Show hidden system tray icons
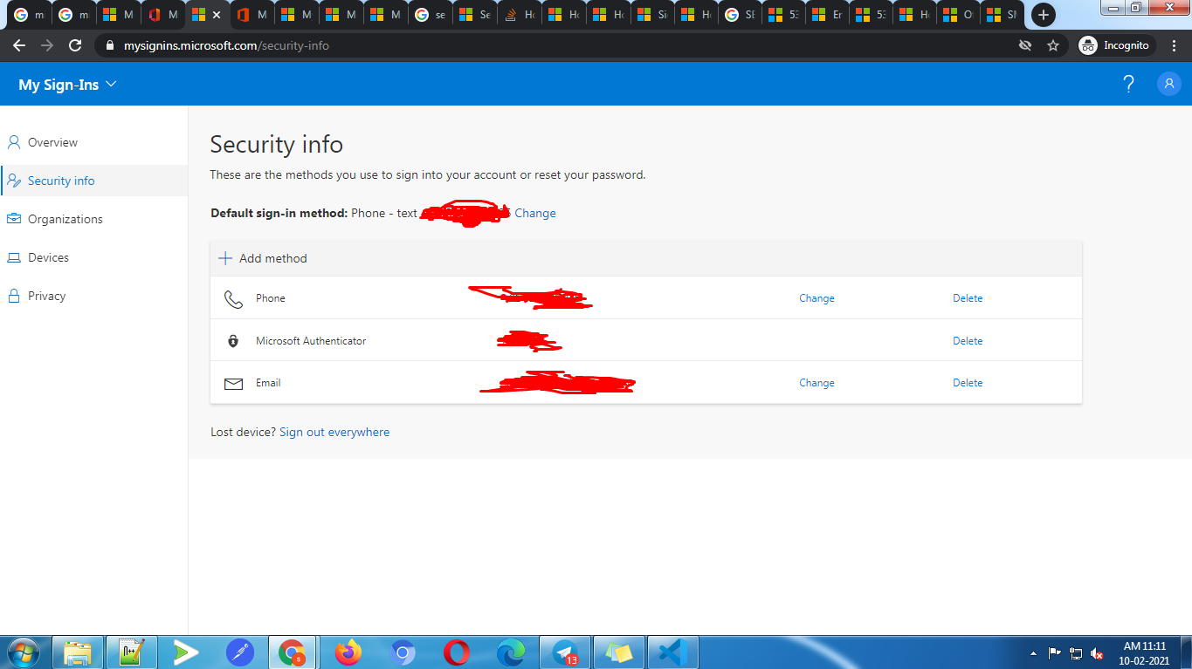Image resolution: width=1192 pixels, height=669 pixels. (1034, 652)
